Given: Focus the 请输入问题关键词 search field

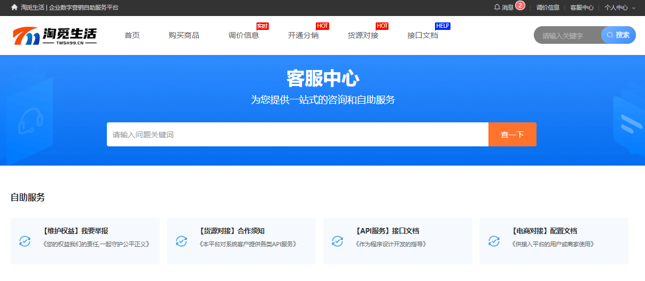Looking at the screenshot, I should [x=298, y=135].
